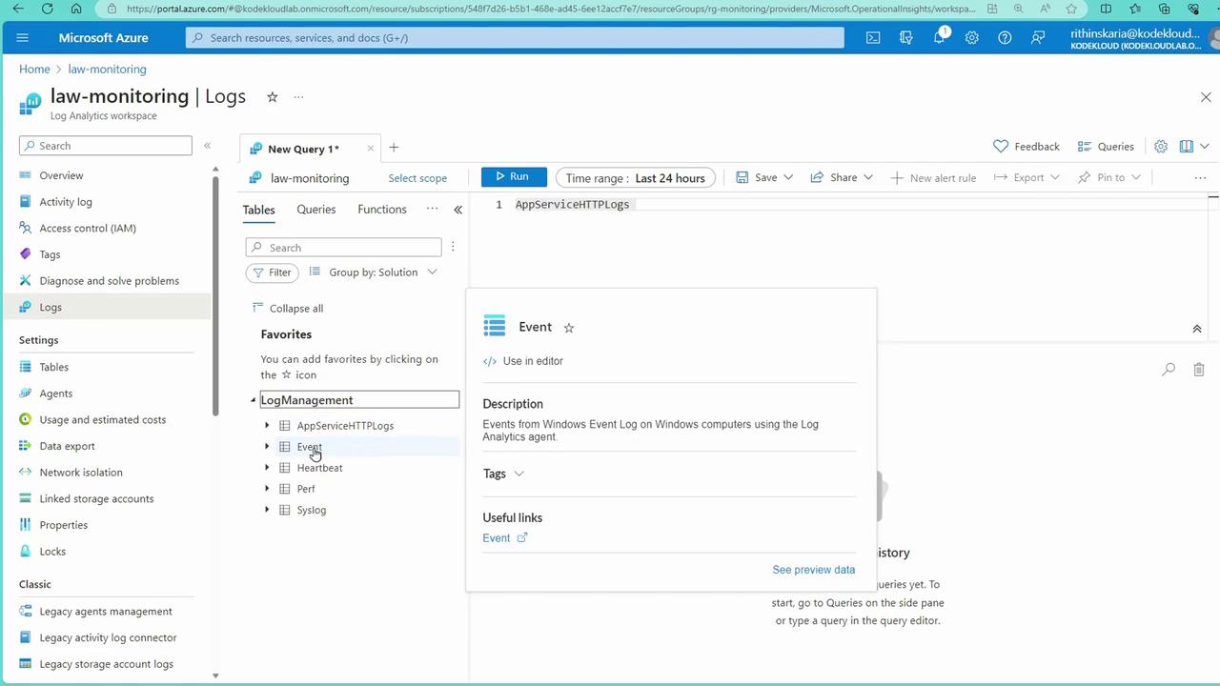Open the directories and subscriptions filter icon
The image size is (1220, 686).
pos(905,38)
